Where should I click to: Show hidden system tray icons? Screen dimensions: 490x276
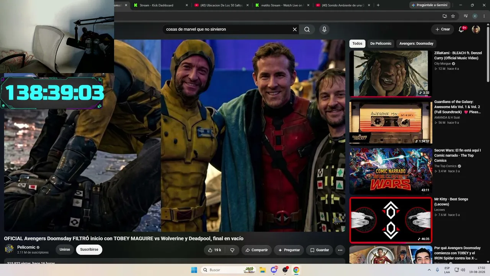point(429,270)
